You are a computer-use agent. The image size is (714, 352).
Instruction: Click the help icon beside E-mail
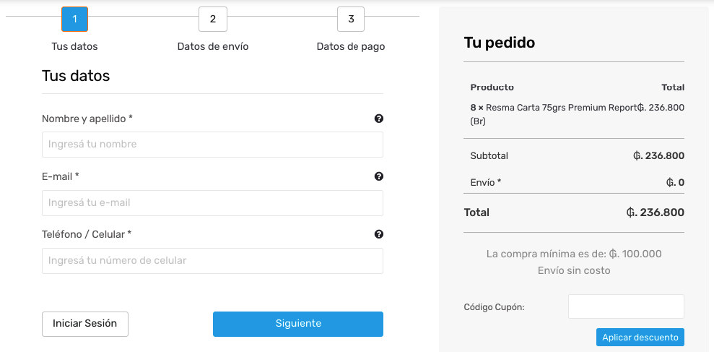379,176
